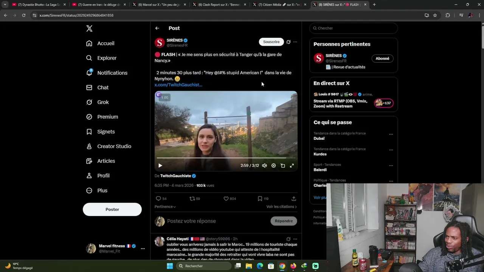This screenshot has height=272, width=484.
Task: Open Profil page
Action: point(98,176)
